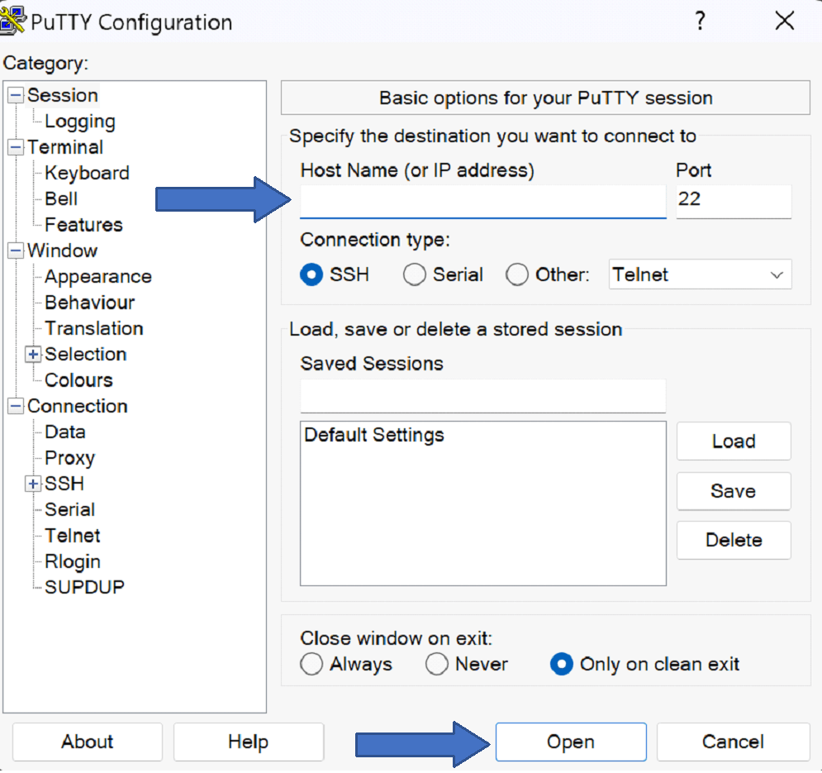
Task: Collapse the Connection category
Action: point(16,406)
